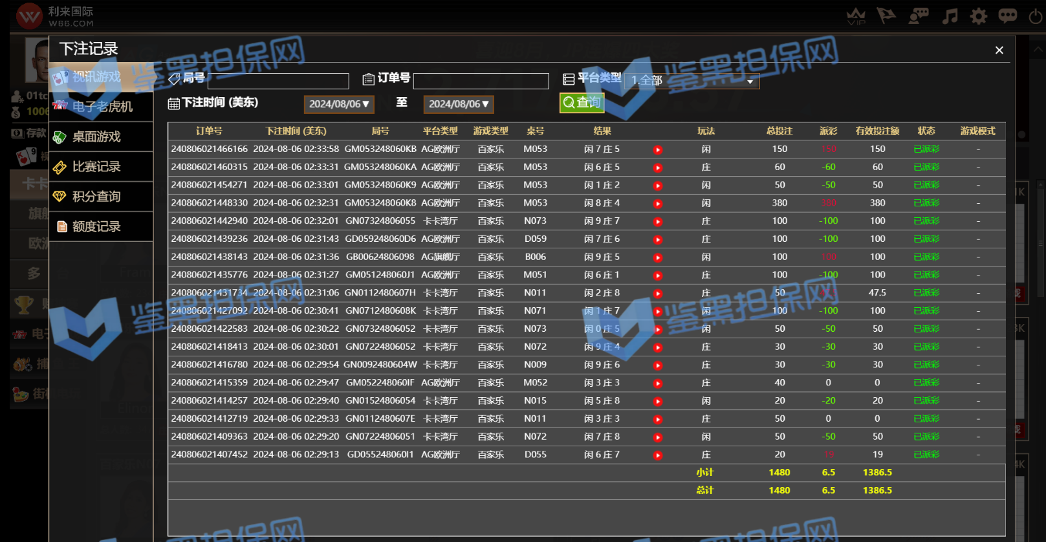Open the VIP crown icon
The image size is (1046, 542).
pyautogui.click(x=856, y=16)
